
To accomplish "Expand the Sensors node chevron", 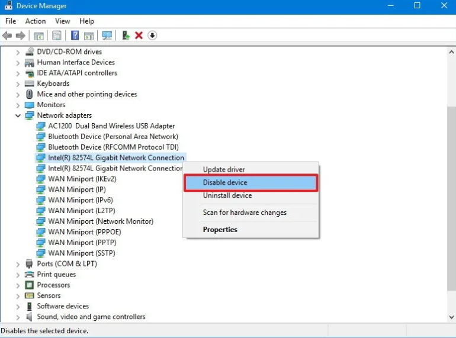I will [18, 296].
